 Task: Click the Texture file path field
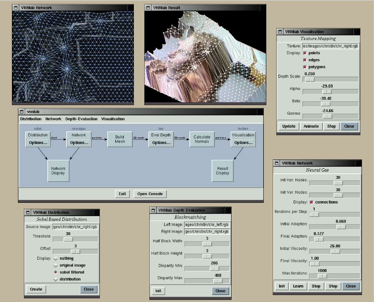330,46
